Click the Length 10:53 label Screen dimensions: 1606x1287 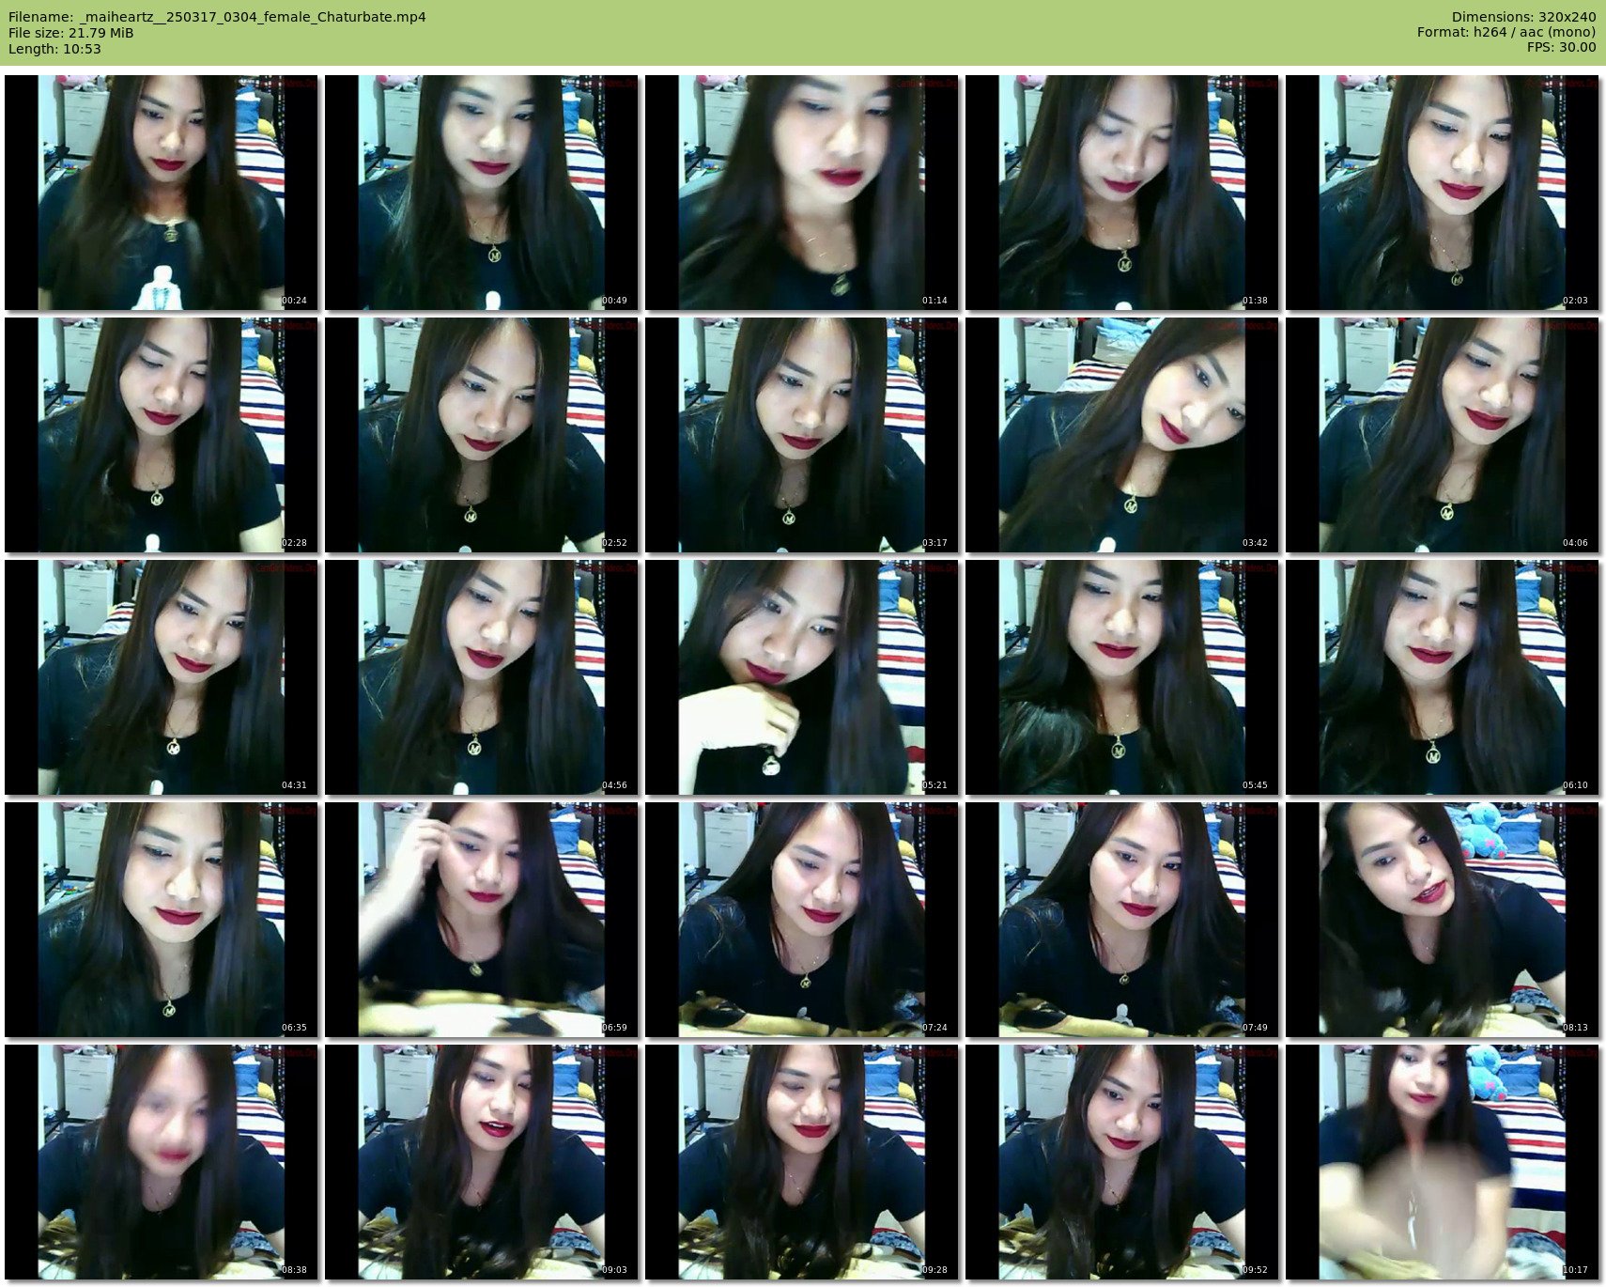click(54, 49)
